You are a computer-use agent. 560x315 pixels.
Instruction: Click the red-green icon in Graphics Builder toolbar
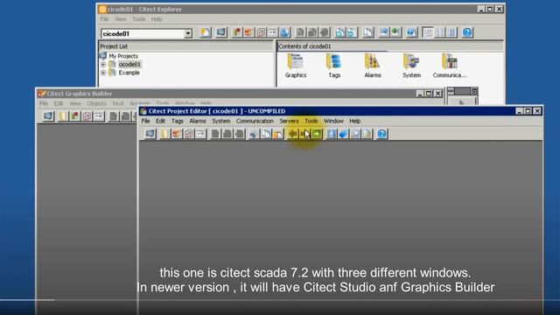(x=74, y=116)
